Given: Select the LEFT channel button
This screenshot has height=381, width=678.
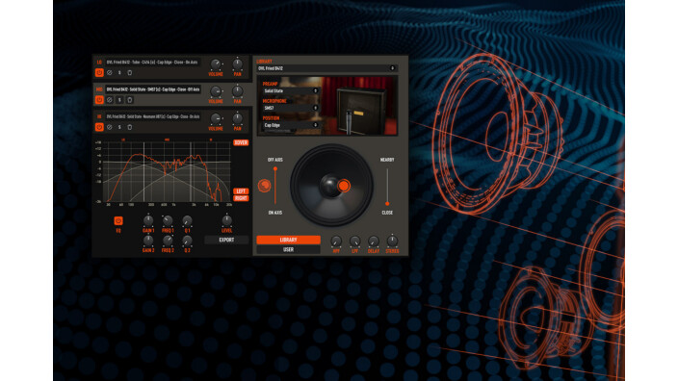Looking at the screenshot, I should pyautogui.click(x=241, y=190).
